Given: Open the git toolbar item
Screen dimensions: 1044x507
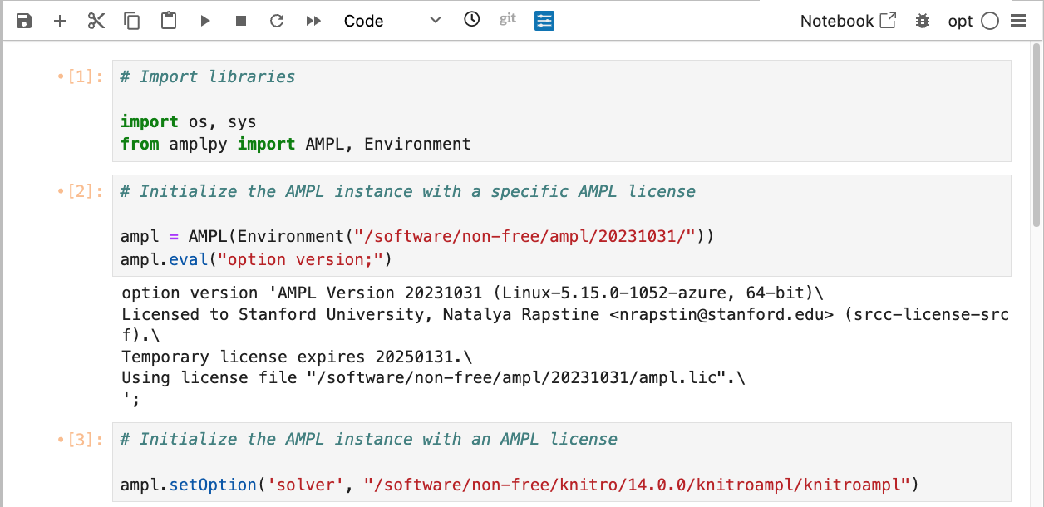Looking at the screenshot, I should (x=507, y=19).
